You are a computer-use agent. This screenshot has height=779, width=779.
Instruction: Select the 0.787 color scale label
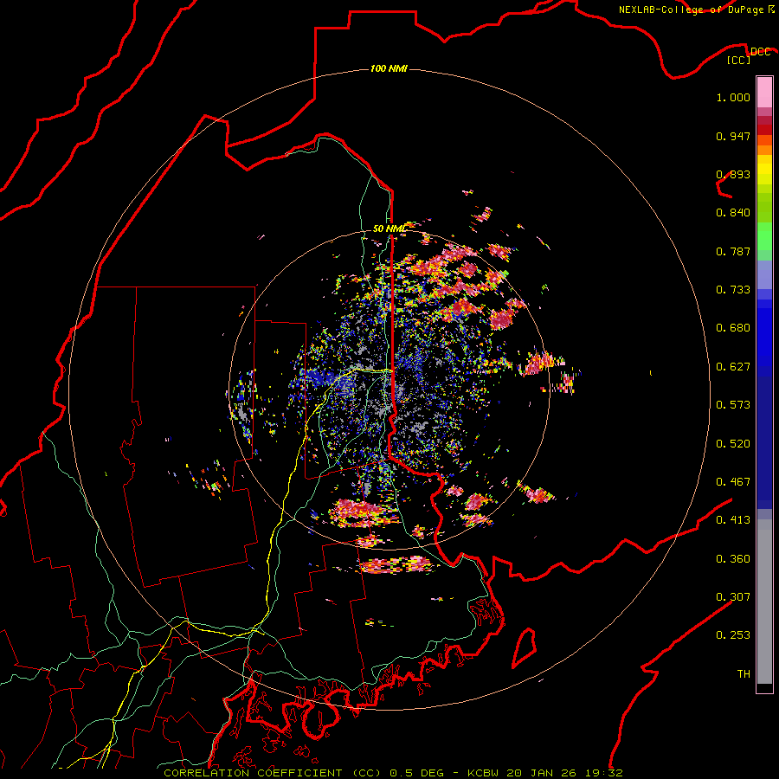(x=733, y=251)
